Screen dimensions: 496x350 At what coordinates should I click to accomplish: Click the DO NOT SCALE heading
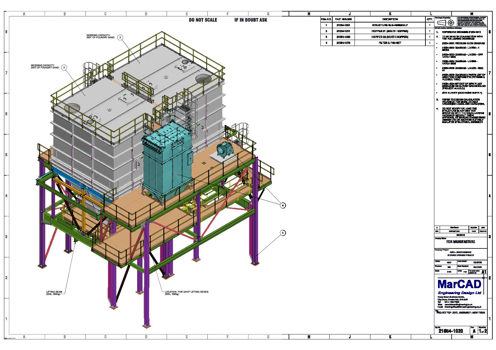coord(203,20)
